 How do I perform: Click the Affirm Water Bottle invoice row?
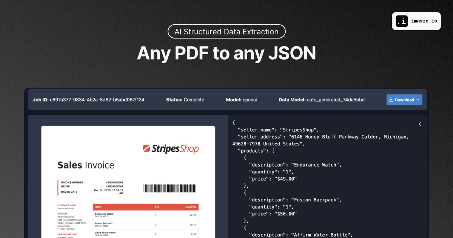146,233
